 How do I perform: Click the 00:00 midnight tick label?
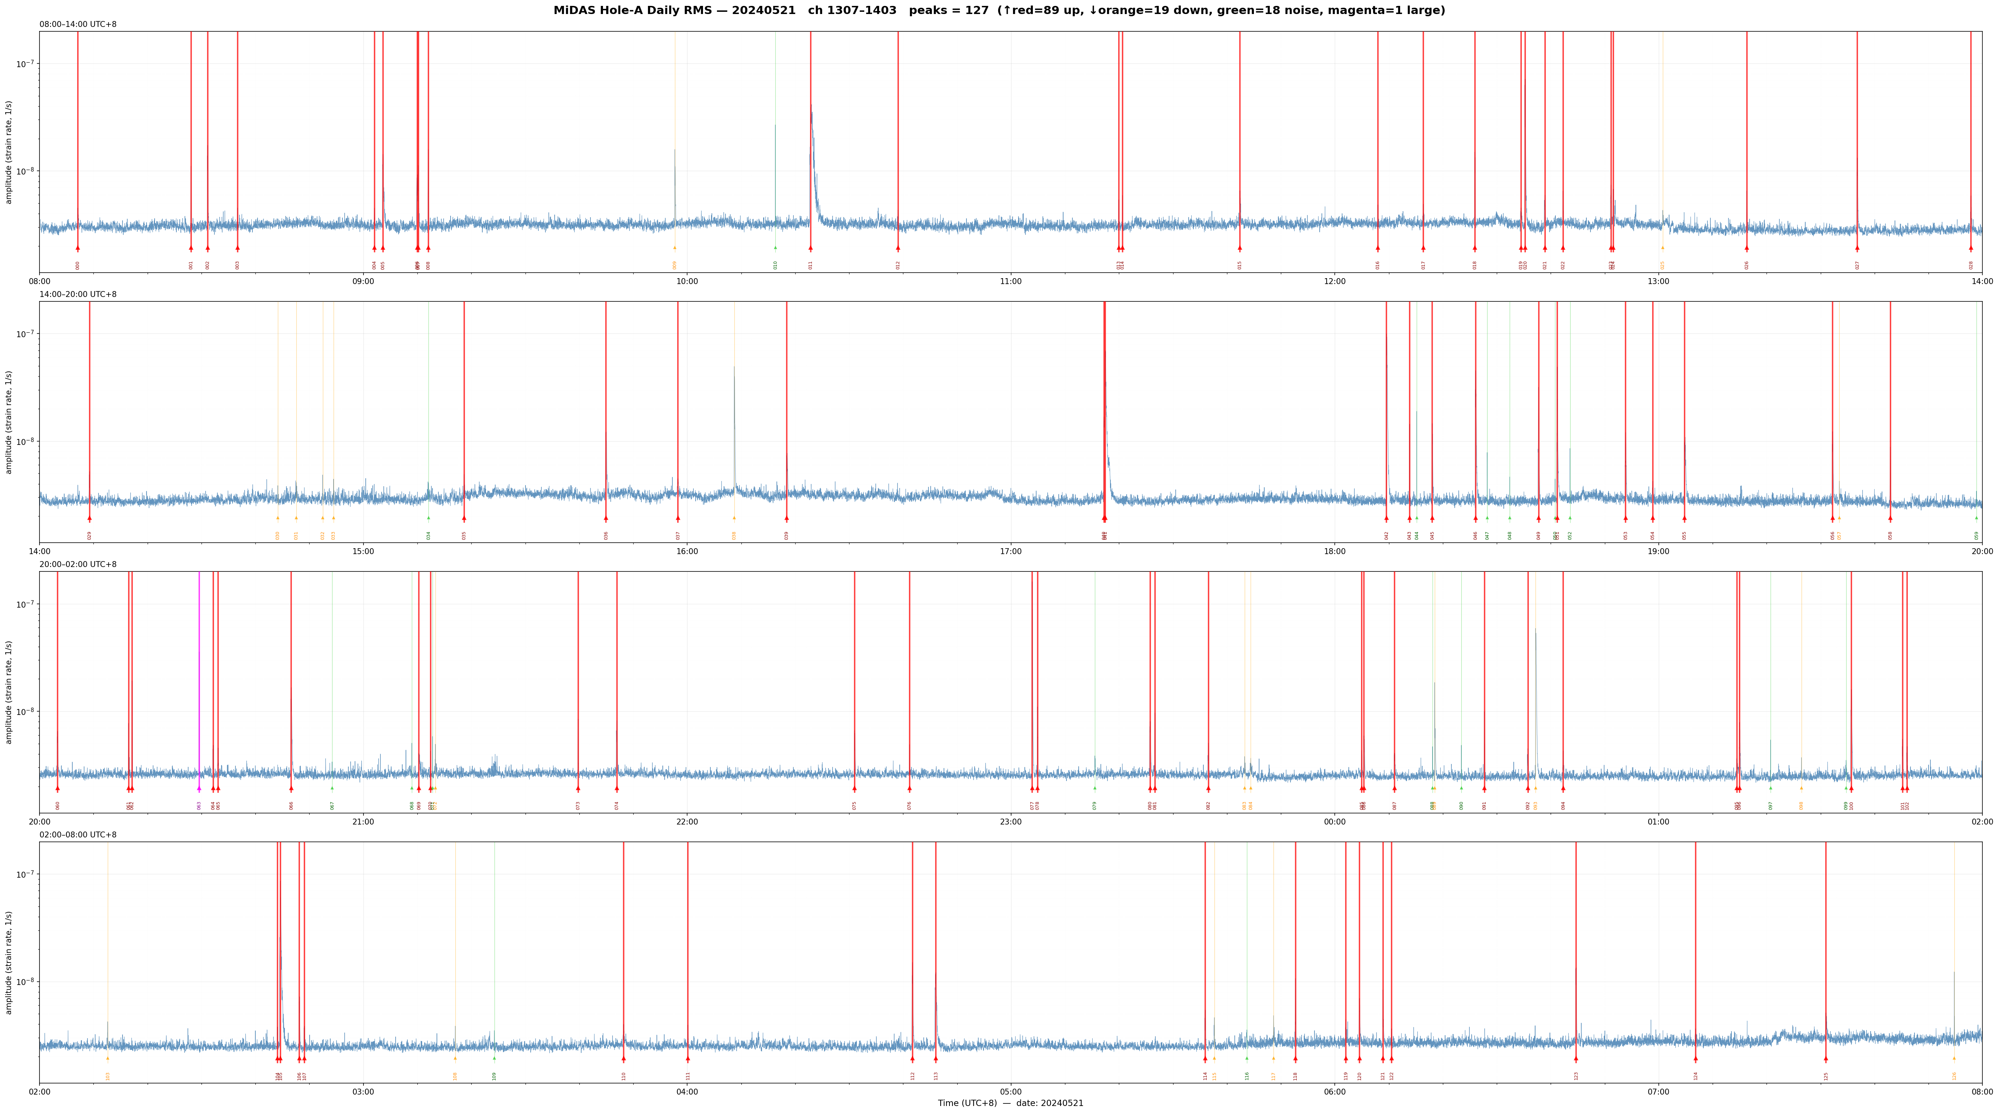tap(1335, 822)
